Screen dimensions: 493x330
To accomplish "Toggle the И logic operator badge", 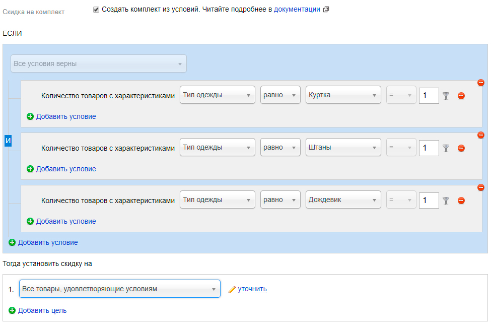I will pyautogui.click(x=8, y=141).
